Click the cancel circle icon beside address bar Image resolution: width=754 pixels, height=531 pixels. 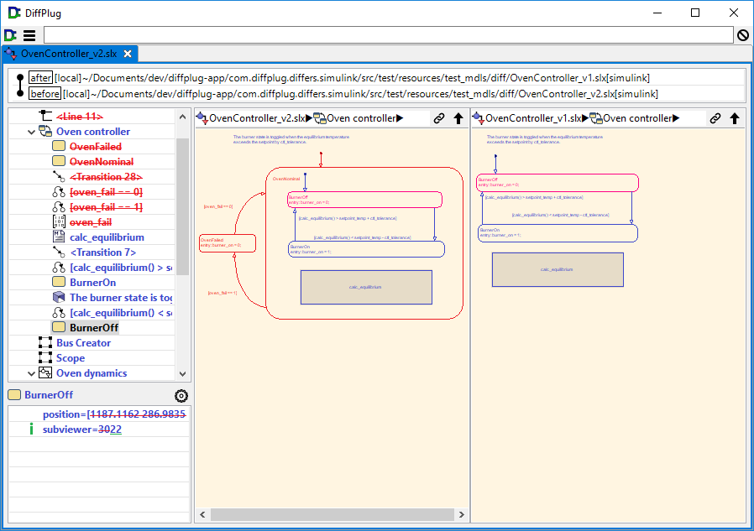pyautogui.click(x=743, y=35)
